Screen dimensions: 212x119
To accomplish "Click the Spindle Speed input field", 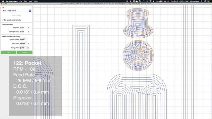I will coord(24,40).
